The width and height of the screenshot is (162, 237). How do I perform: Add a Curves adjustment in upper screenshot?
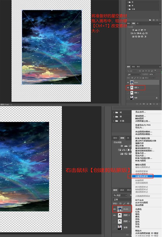139,30
